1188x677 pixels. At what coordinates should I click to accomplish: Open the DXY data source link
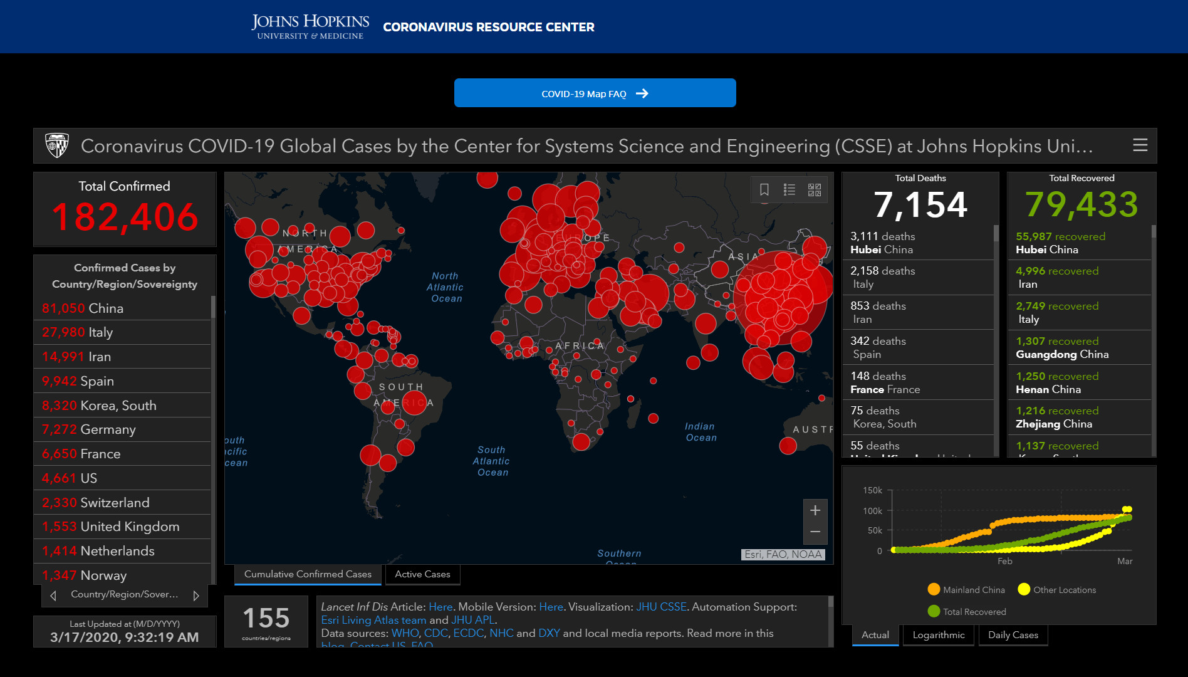549,633
